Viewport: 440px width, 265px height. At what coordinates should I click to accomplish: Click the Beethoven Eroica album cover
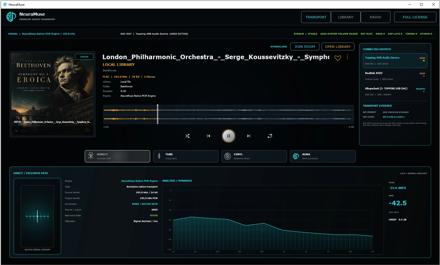coord(52,94)
